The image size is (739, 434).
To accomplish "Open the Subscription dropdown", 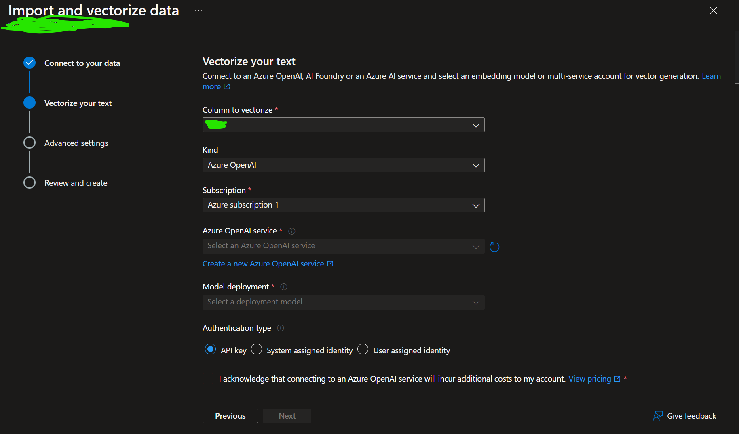I will pos(343,205).
